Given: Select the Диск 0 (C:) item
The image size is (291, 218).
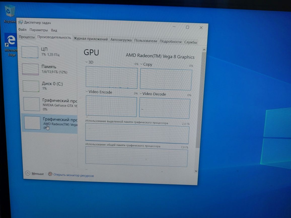Looking at the screenshot, I should 50,86.
